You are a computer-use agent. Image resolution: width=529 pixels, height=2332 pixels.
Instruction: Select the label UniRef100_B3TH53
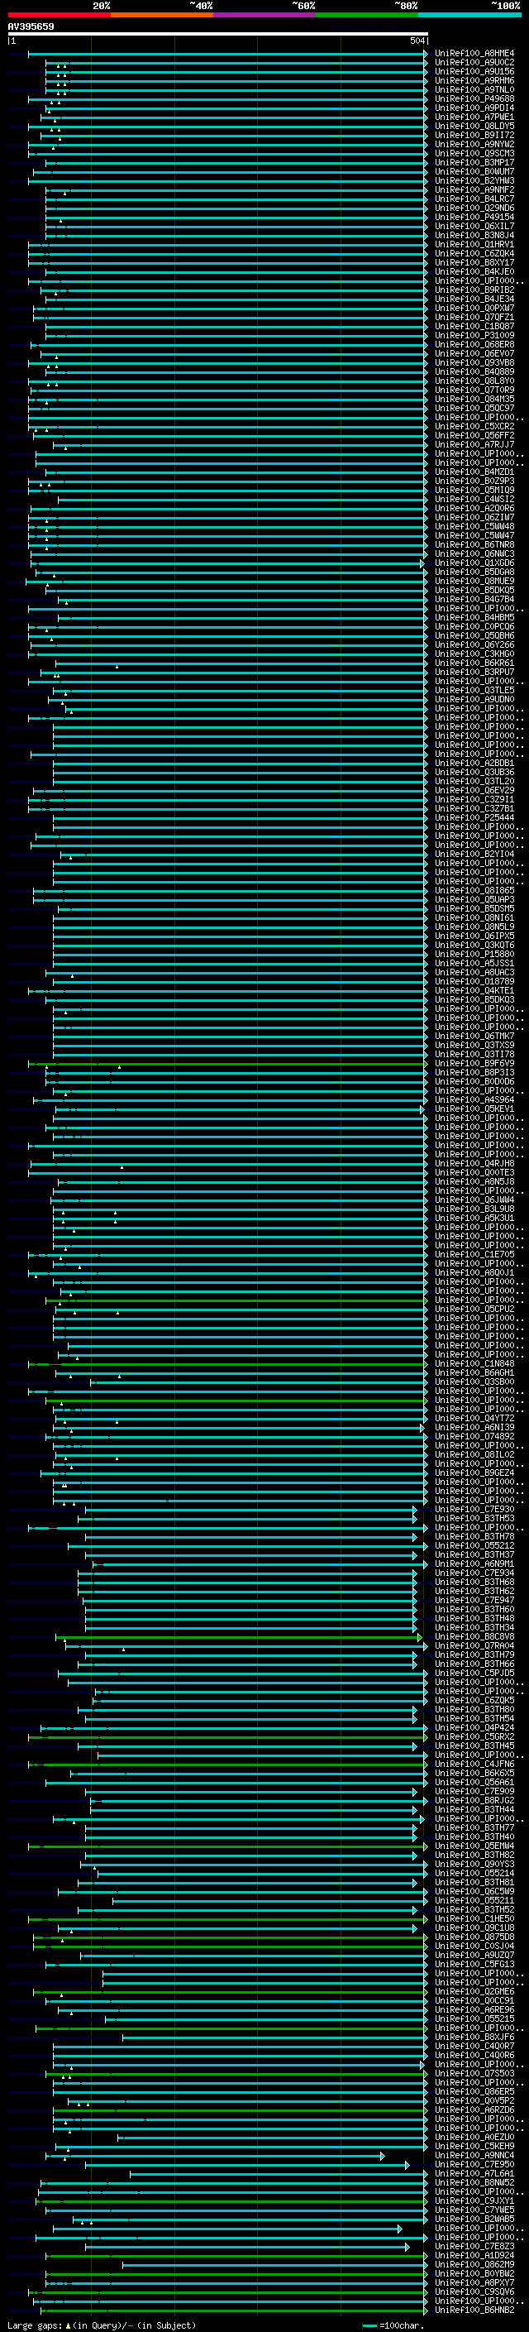point(474,1518)
